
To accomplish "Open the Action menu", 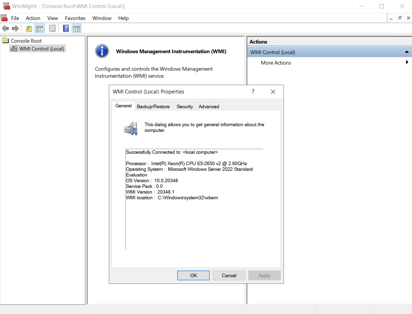I will point(33,18).
